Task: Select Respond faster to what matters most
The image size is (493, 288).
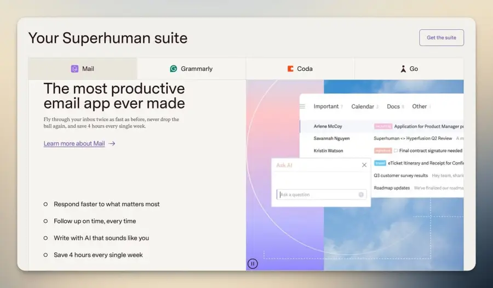Action: (107, 204)
